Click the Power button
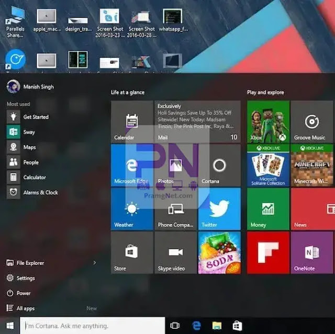Viewport: 335px width, 334px height. (19, 293)
